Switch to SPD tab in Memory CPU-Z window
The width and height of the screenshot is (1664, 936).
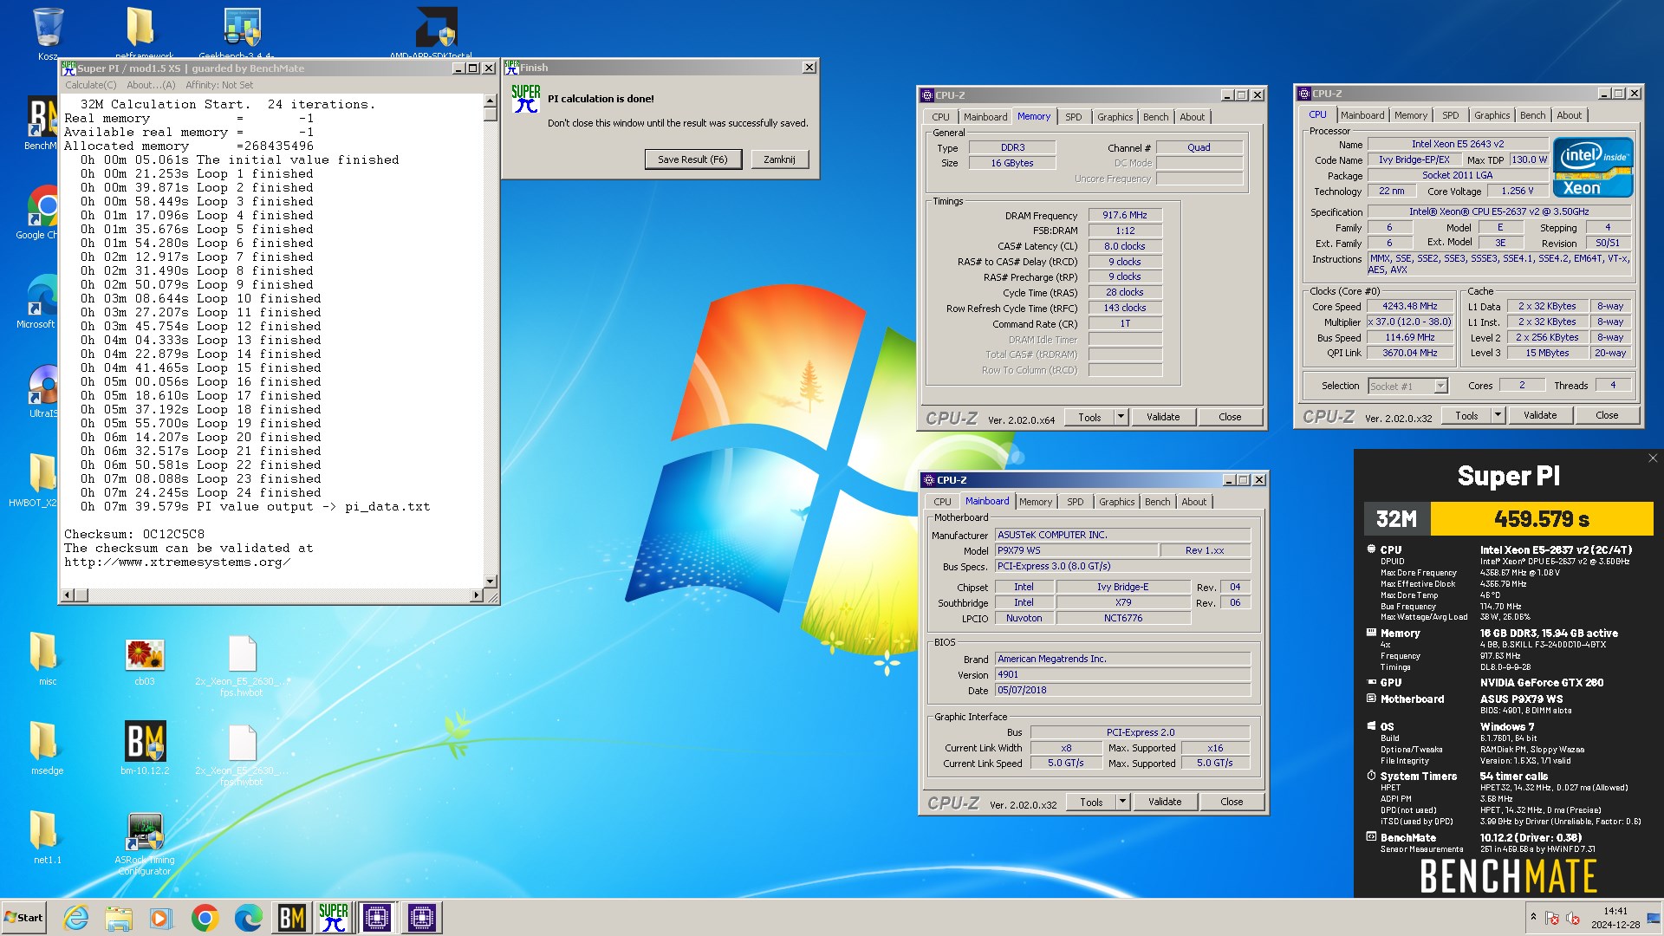click(x=1073, y=117)
